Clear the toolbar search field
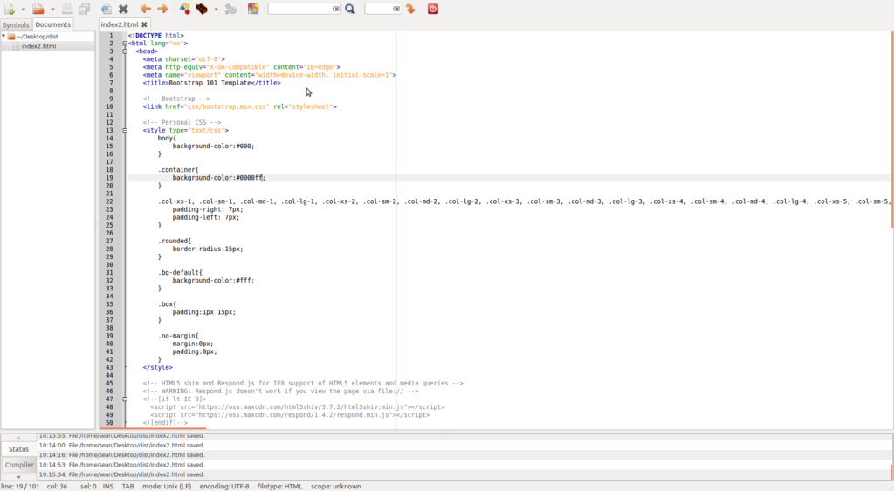The height and width of the screenshot is (491, 894). [336, 9]
